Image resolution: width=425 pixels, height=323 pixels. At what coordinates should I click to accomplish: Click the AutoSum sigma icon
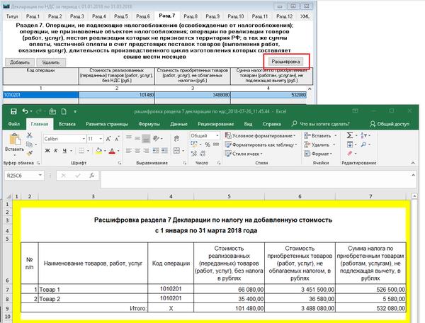350,135
